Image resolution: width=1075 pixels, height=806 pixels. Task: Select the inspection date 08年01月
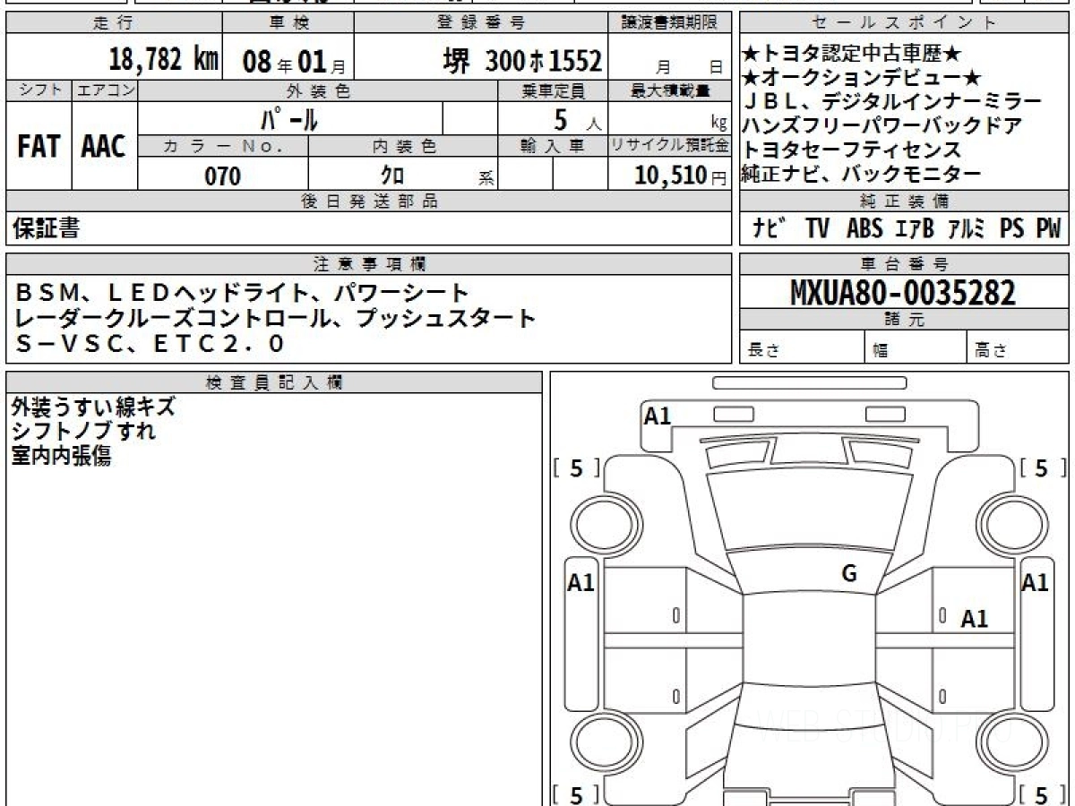click(293, 63)
